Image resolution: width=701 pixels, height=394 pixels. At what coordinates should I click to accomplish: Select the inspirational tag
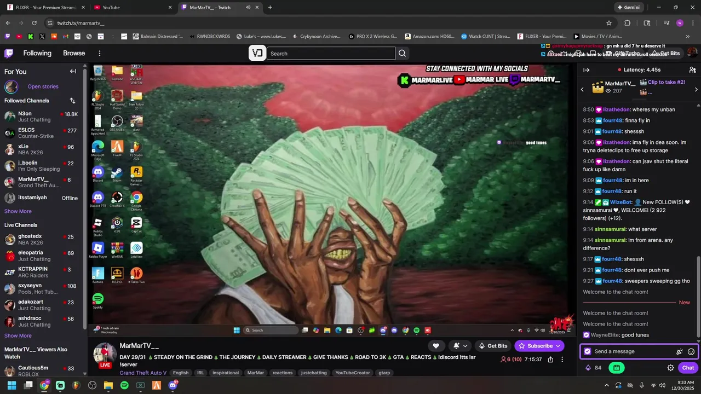226,373
